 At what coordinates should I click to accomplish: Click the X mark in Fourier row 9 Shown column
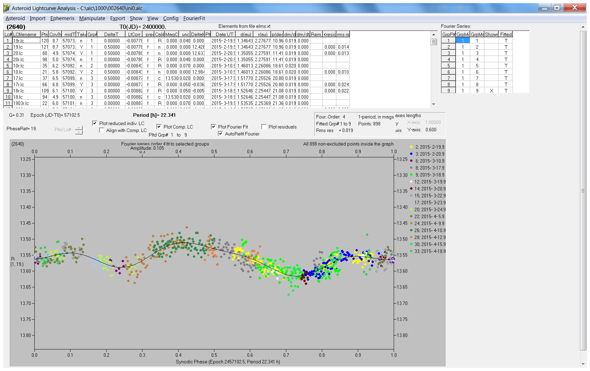click(491, 91)
